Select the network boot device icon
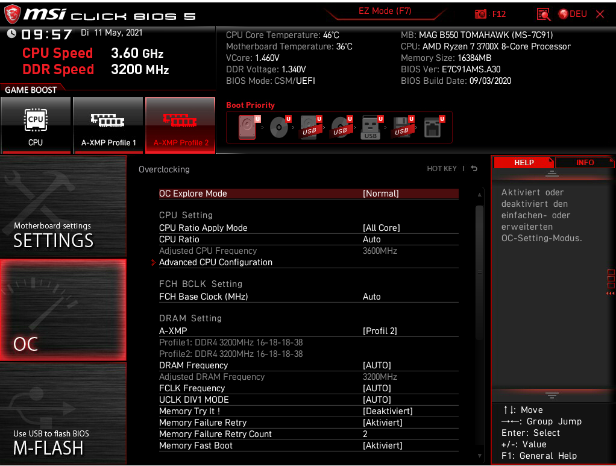 (434, 127)
